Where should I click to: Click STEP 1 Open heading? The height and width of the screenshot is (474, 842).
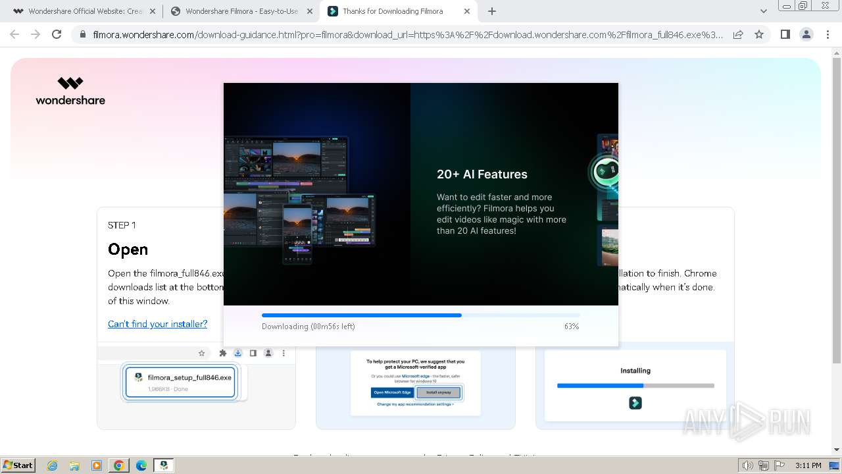click(x=128, y=250)
